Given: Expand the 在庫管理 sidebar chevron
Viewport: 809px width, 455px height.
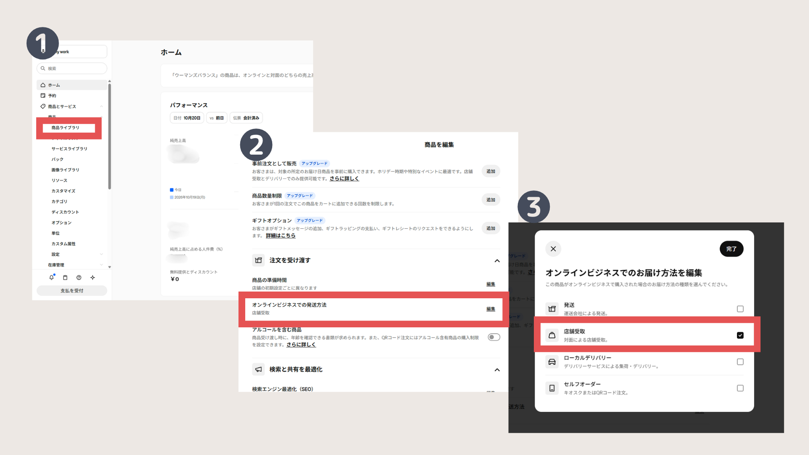Looking at the screenshot, I should coord(102,265).
